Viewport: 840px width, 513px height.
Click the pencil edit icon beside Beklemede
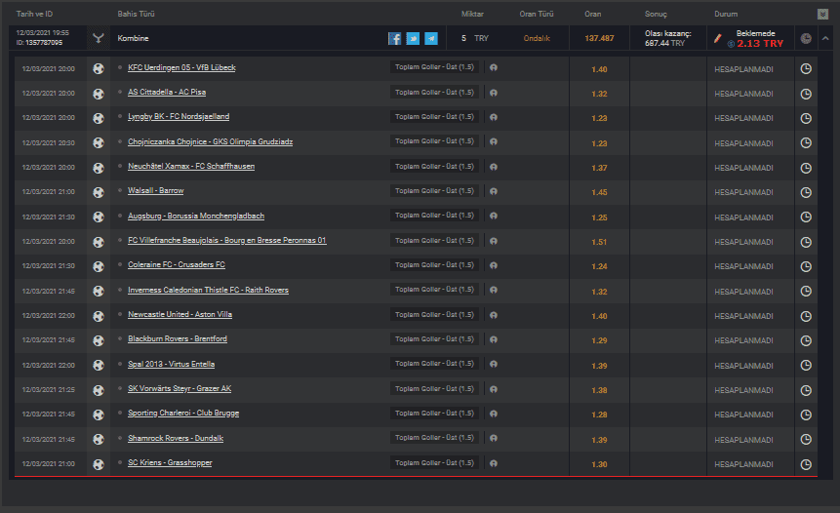[x=718, y=39]
